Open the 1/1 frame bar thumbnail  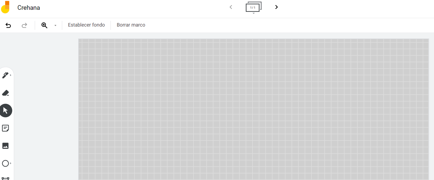click(253, 7)
